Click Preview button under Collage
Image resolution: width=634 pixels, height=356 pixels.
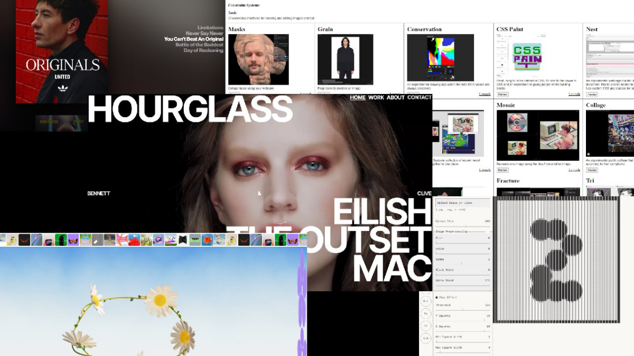point(592,170)
